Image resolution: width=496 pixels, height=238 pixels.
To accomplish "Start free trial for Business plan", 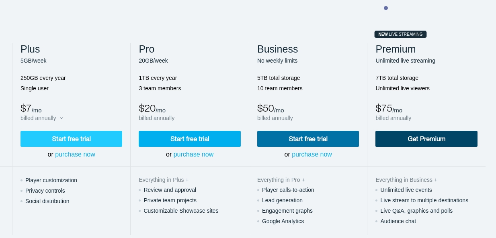I will pyautogui.click(x=308, y=139).
